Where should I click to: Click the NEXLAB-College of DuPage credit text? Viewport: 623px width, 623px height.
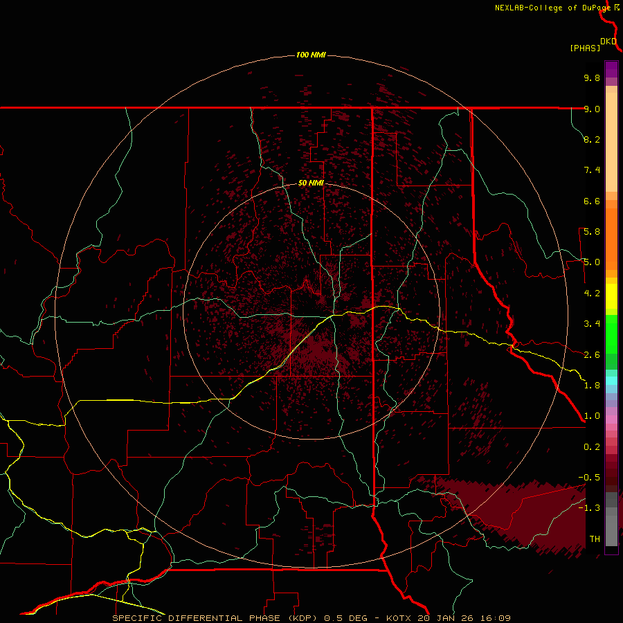(x=552, y=8)
